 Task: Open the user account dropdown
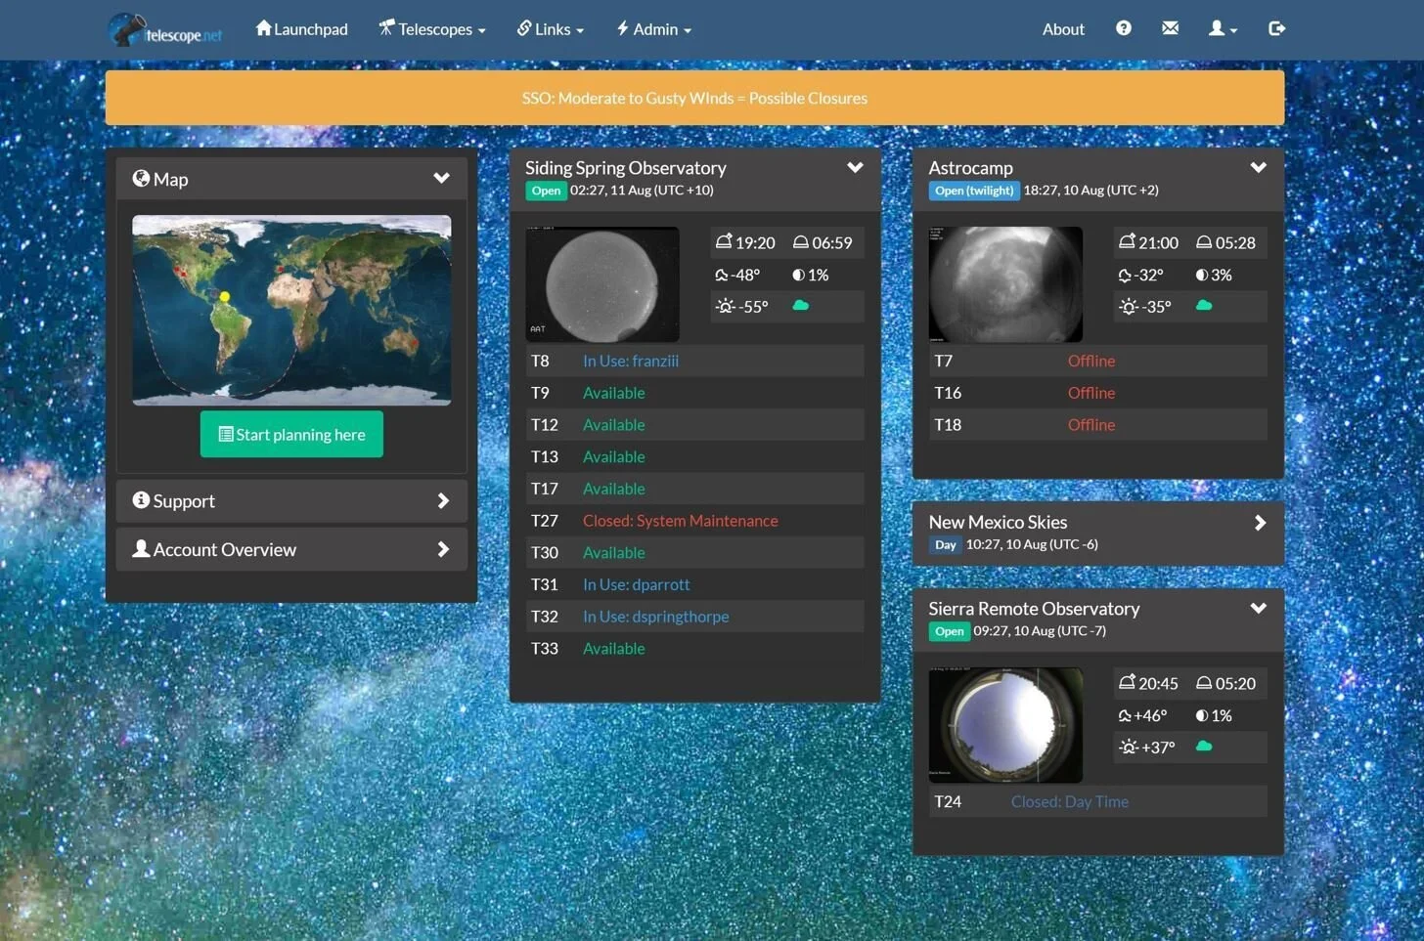(1221, 28)
